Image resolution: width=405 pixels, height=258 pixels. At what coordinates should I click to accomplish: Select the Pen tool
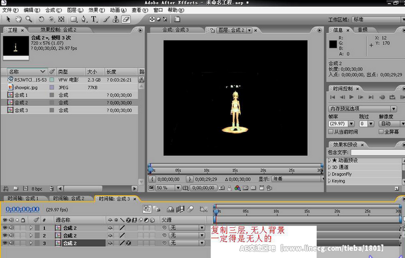[x=84, y=19]
